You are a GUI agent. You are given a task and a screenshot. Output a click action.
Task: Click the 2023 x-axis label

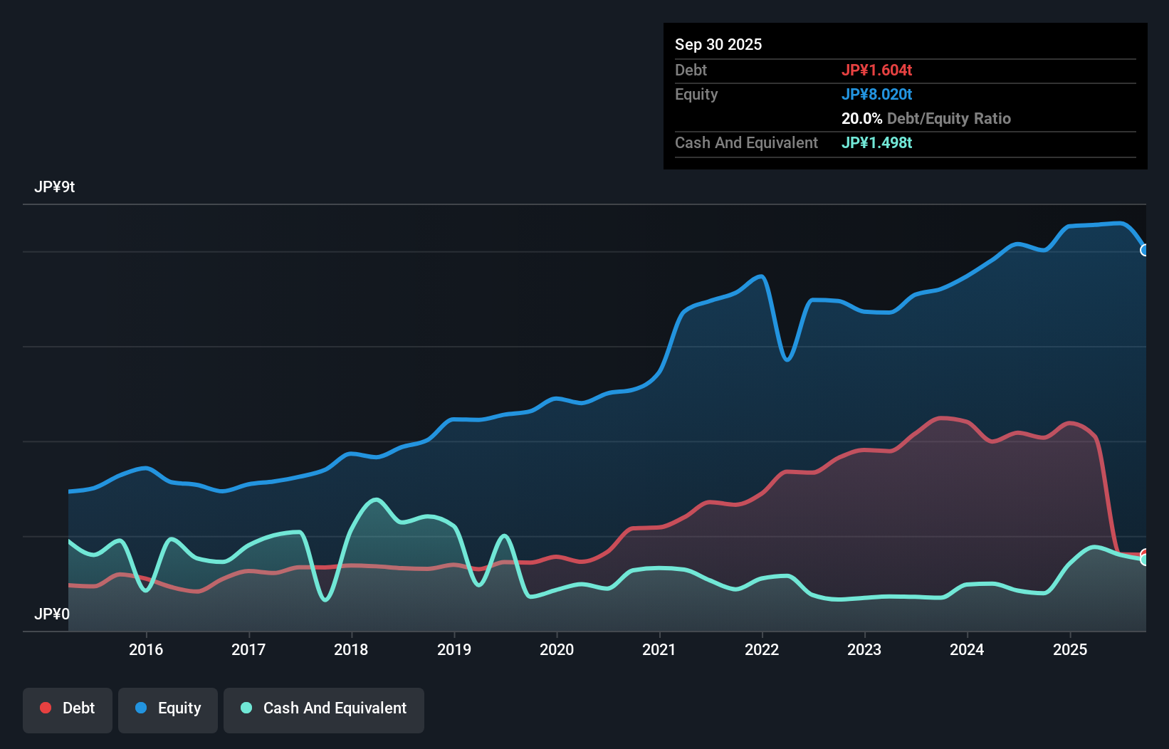864,649
